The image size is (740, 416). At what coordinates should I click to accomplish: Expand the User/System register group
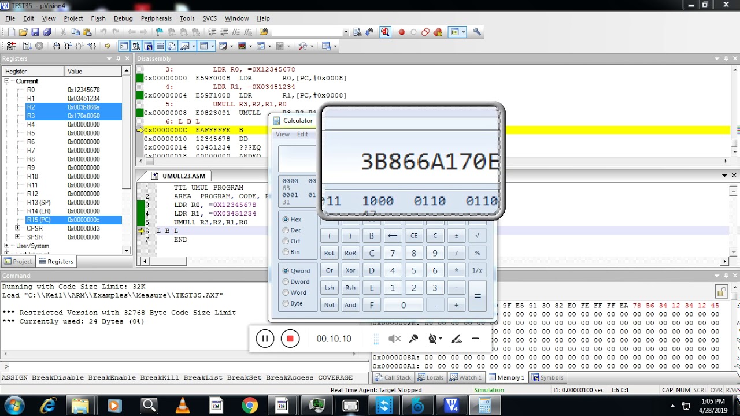(x=8, y=246)
